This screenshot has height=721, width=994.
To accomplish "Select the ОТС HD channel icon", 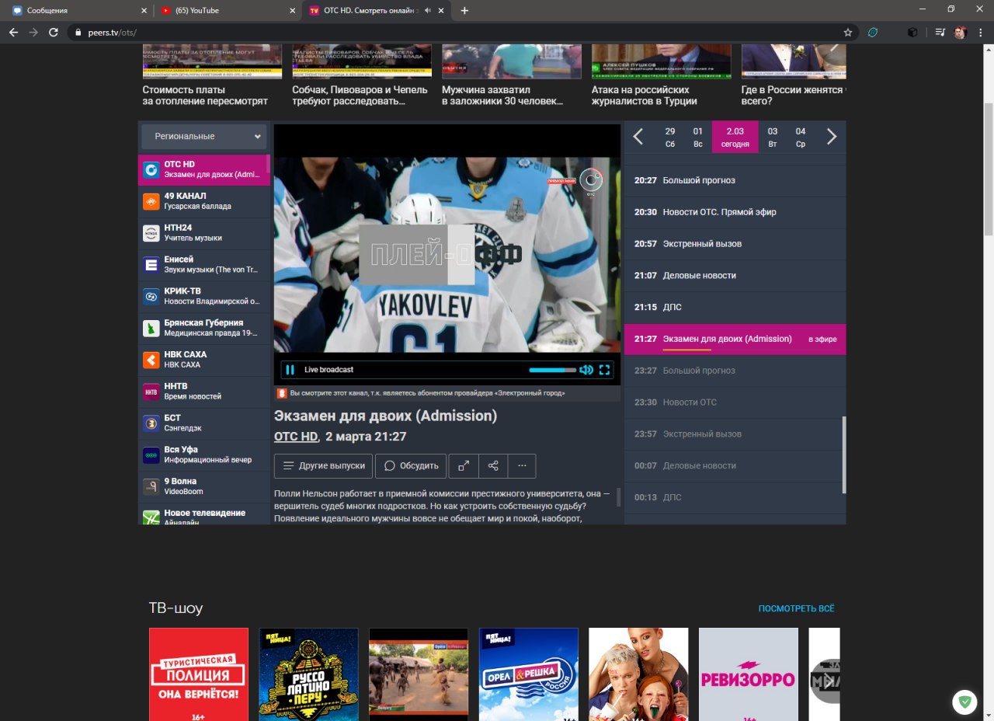I will [x=151, y=169].
